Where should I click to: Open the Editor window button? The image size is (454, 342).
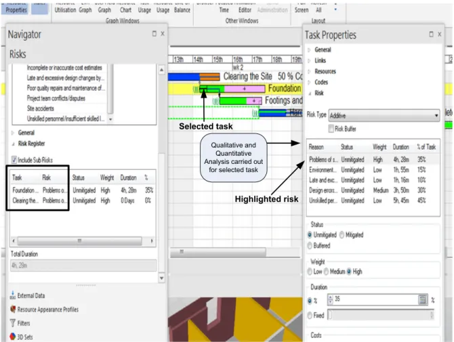coord(245,9)
